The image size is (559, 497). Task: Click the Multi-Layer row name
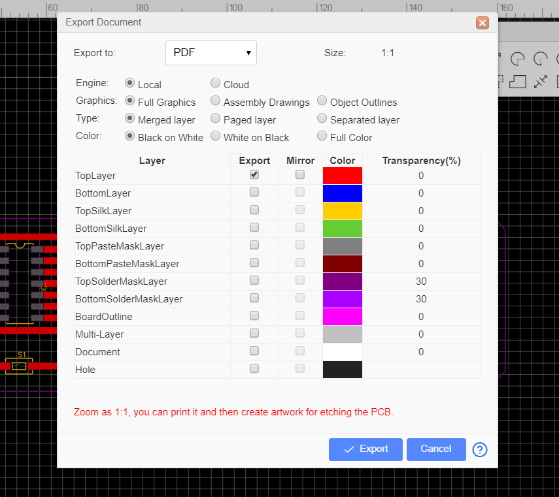coord(99,334)
